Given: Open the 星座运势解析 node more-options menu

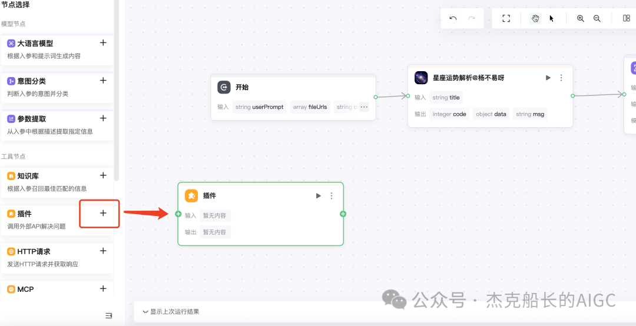Looking at the screenshot, I should [x=561, y=78].
